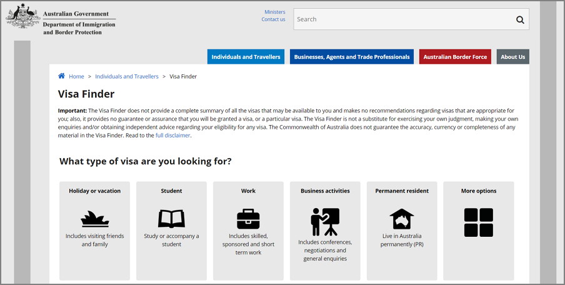
Task: Open Individuals and Travellers breadcrumb link
Action: 127,76
